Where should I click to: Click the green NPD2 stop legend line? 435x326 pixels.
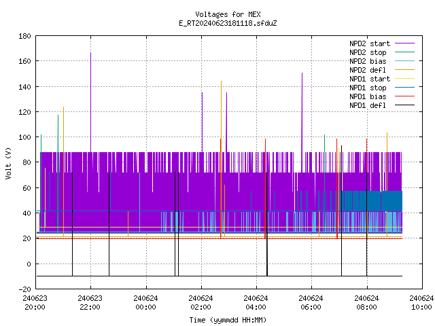(x=404, y=52)
